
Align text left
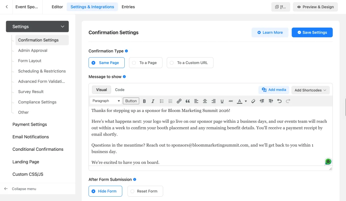tap(196, 101)
